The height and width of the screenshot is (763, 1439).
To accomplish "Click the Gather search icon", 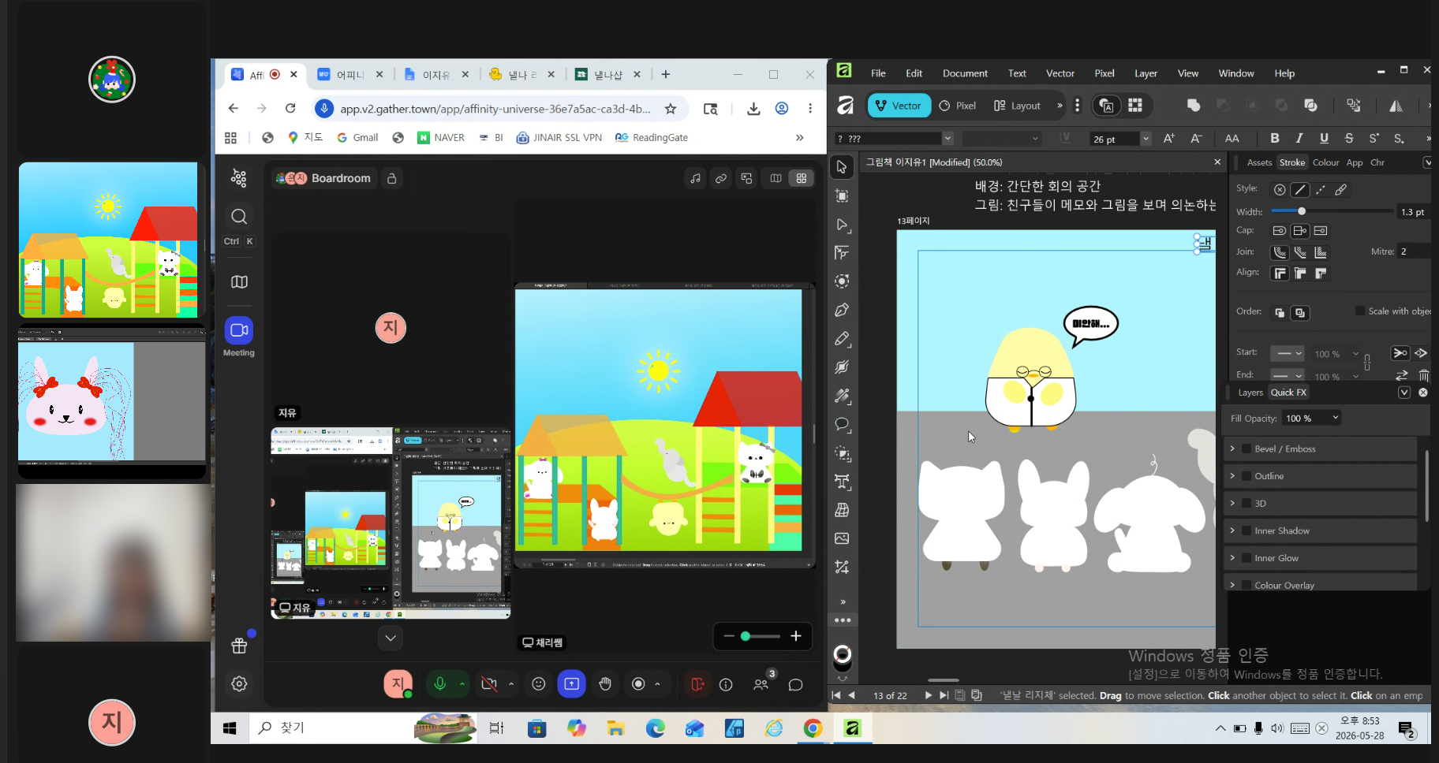I will (239, 216).
